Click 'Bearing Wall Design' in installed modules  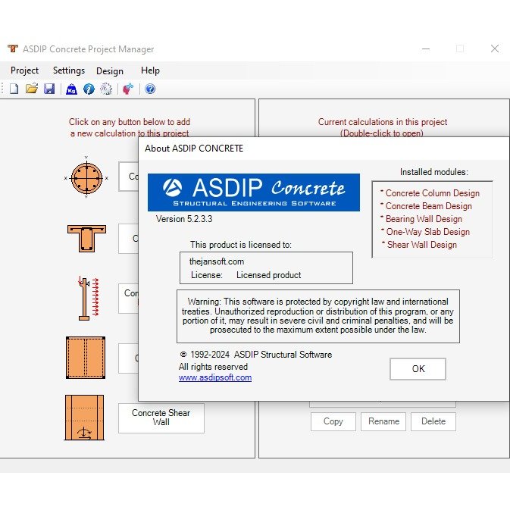[x=424, y=219]
